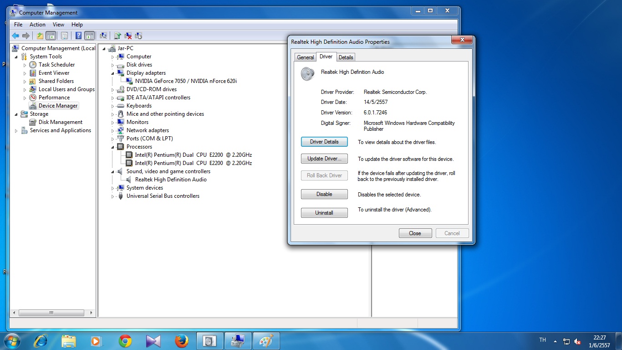Click the network icon in the system tray
622x350 pixels.
click(x=566, y=341)
